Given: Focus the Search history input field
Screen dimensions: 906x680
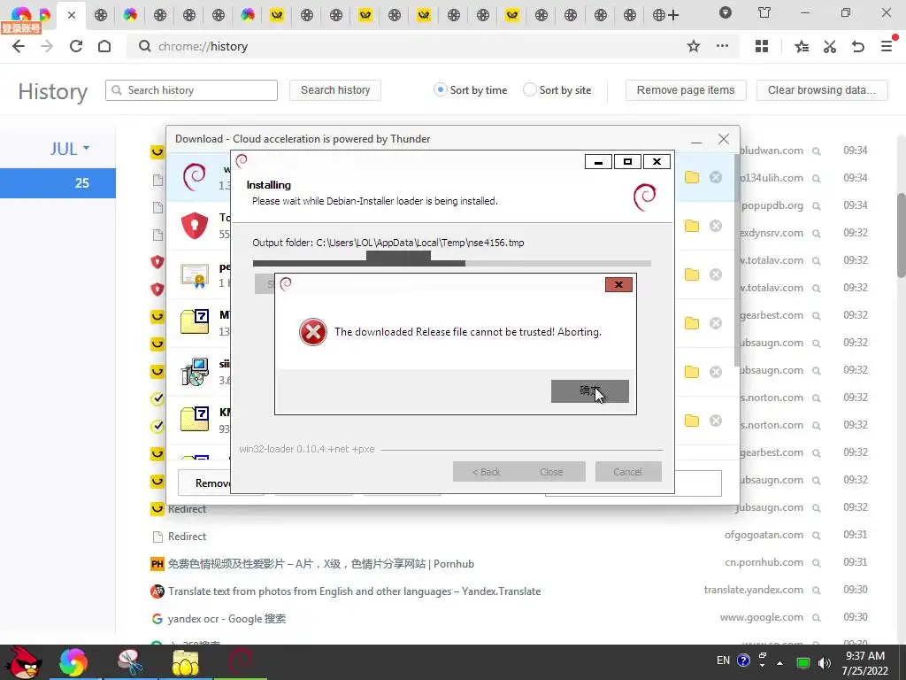Looking at the screenshot, I should point(191,90).
